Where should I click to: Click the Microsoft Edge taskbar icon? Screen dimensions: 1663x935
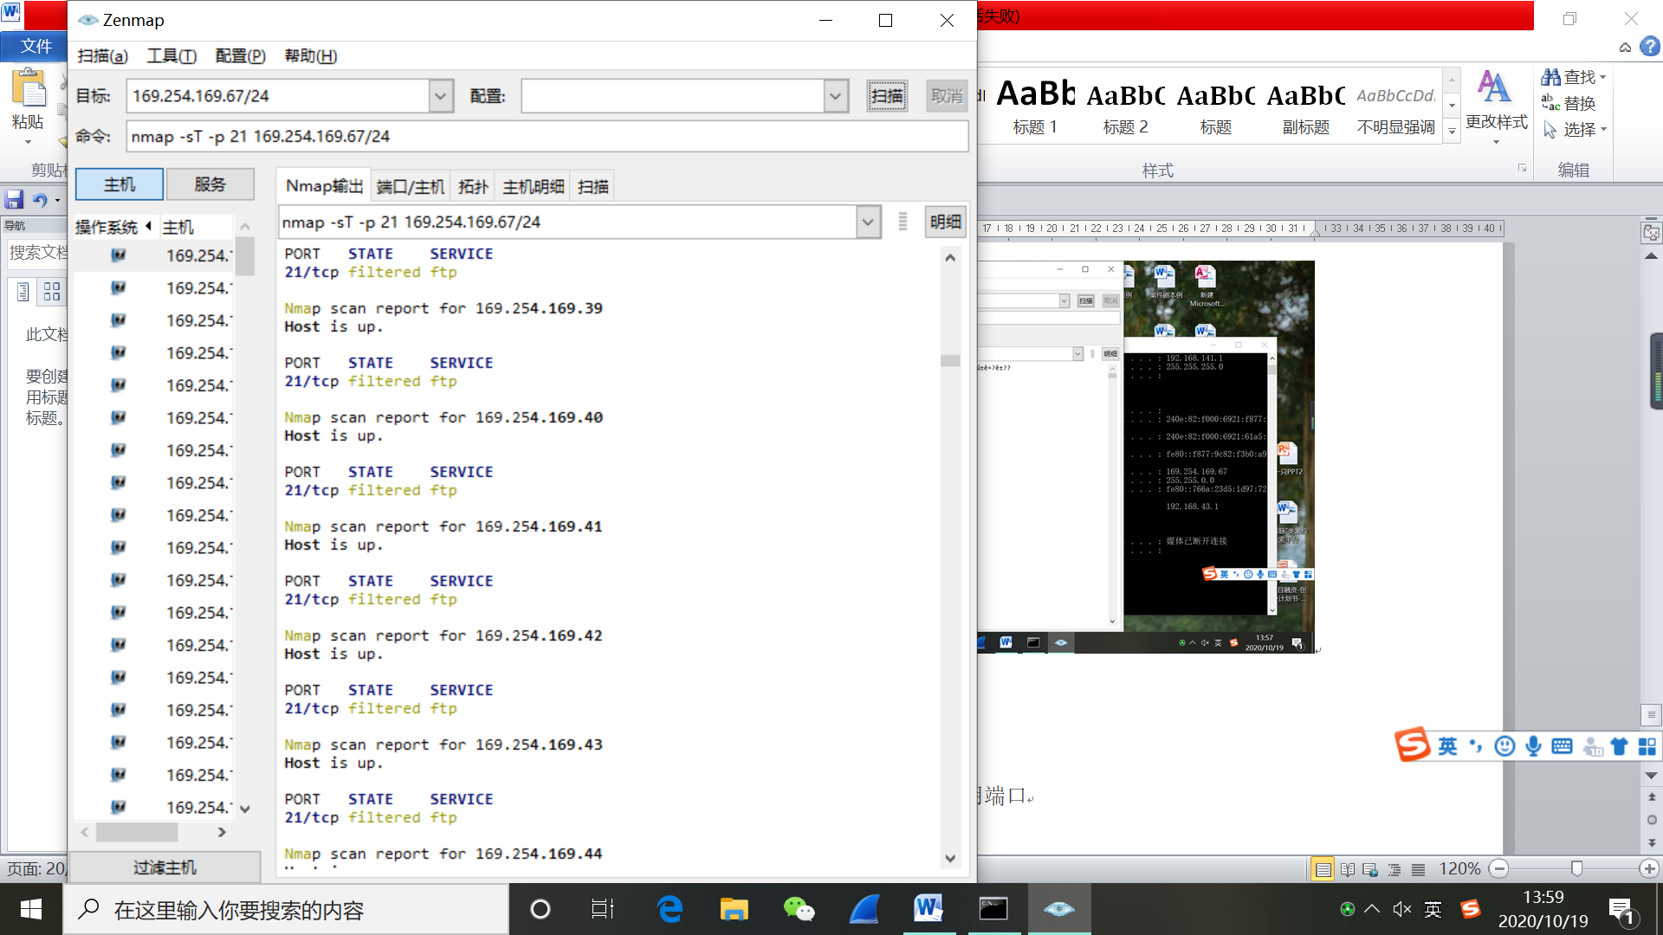tap(670, 909)
